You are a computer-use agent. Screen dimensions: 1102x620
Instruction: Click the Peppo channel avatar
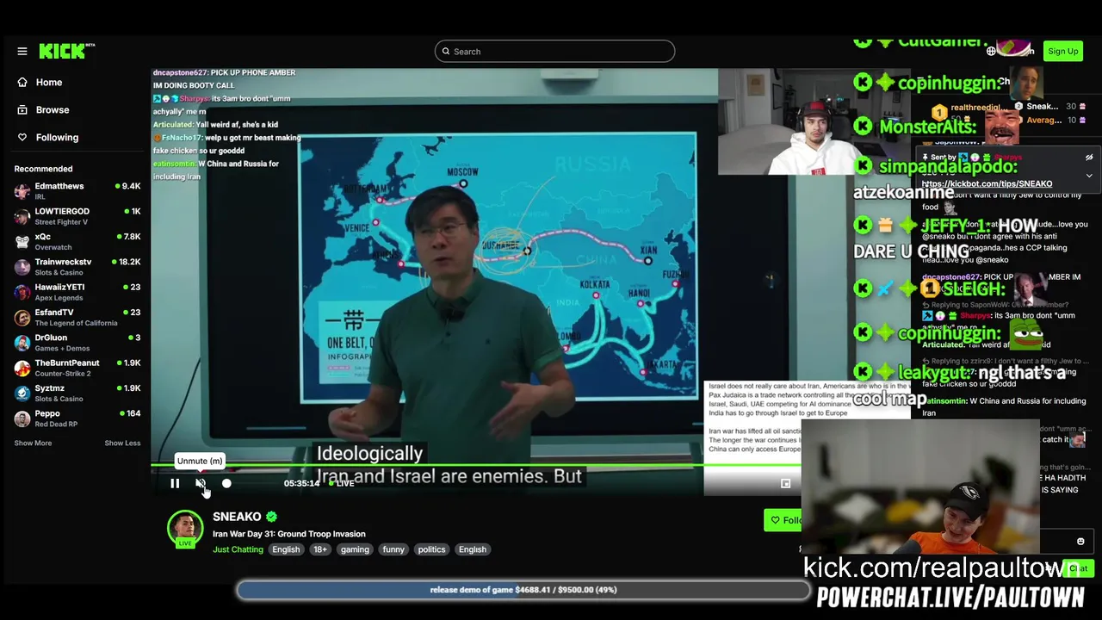[x=22, y=419]
